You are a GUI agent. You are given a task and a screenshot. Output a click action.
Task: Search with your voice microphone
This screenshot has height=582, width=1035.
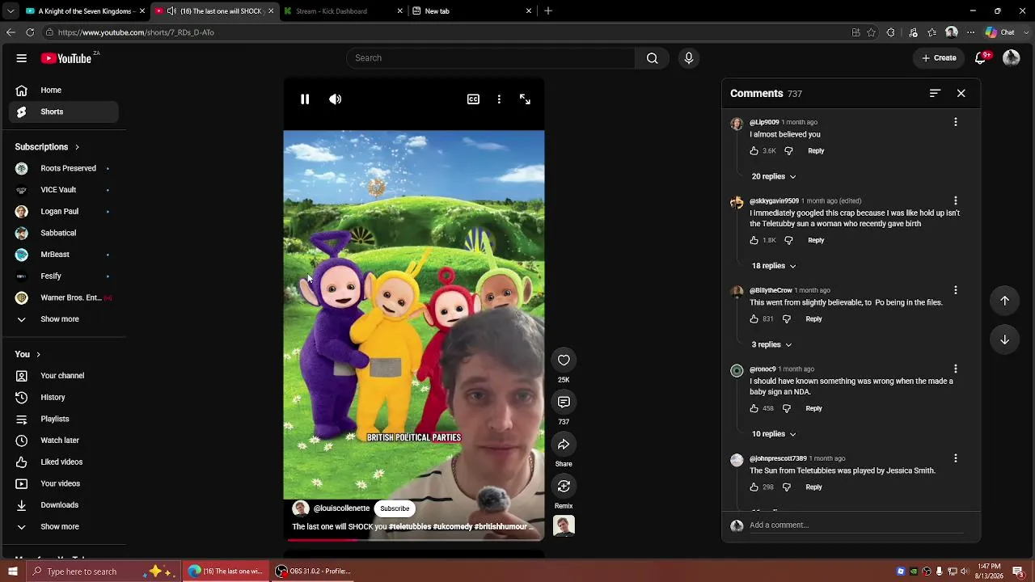[x=689, y=58]
